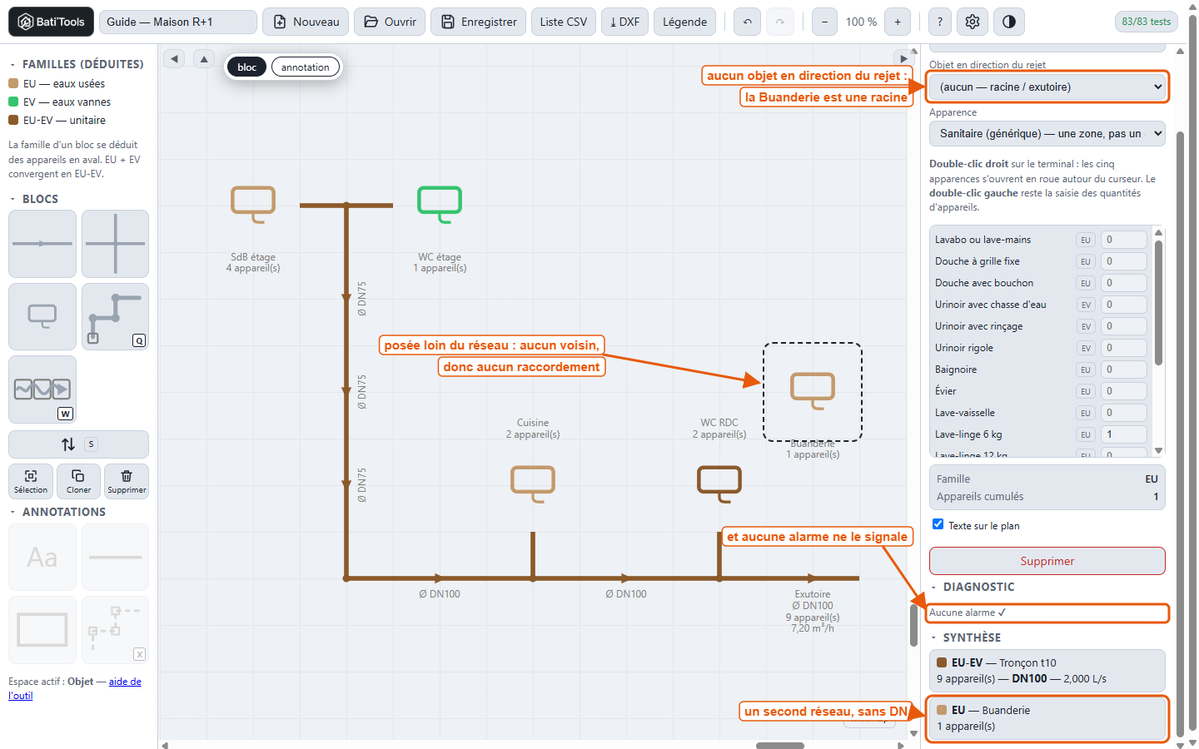Viewport: 1199px width, 749px height.
Task: Select the chained treatment block (W)
Action: coord(42,389)
